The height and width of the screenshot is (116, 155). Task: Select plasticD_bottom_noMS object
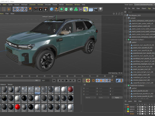[140, 26]
